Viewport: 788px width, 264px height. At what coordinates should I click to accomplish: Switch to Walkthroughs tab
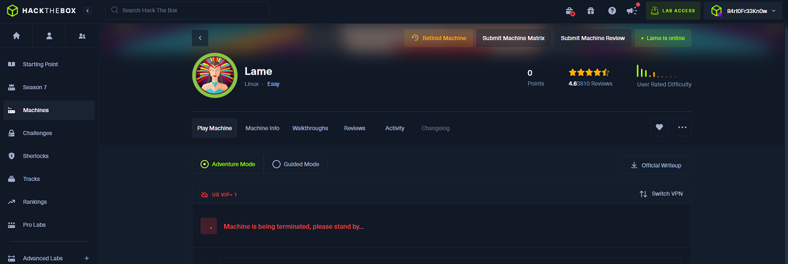310,128
